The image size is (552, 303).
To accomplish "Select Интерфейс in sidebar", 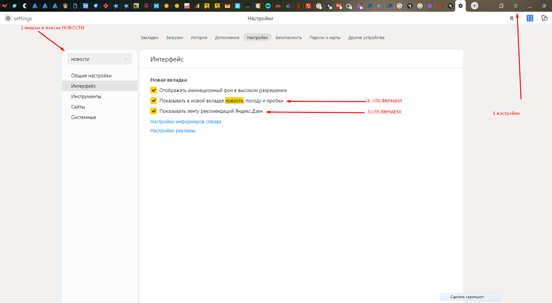I will (99, 86).
